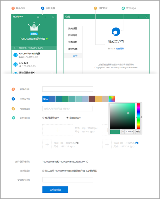Select the 使用通用logo radio button

[x=43, y=118]
